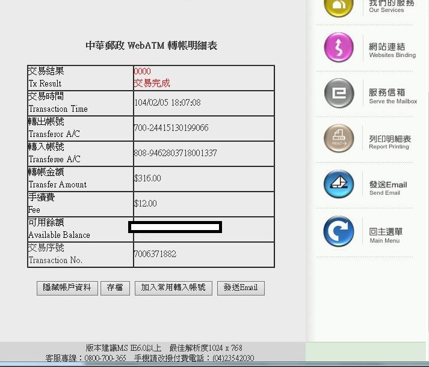The height and width of the screenshot is (367, 429).
Task: Select customer hotline 0800-700-365 text
Action: click(105, 358)
